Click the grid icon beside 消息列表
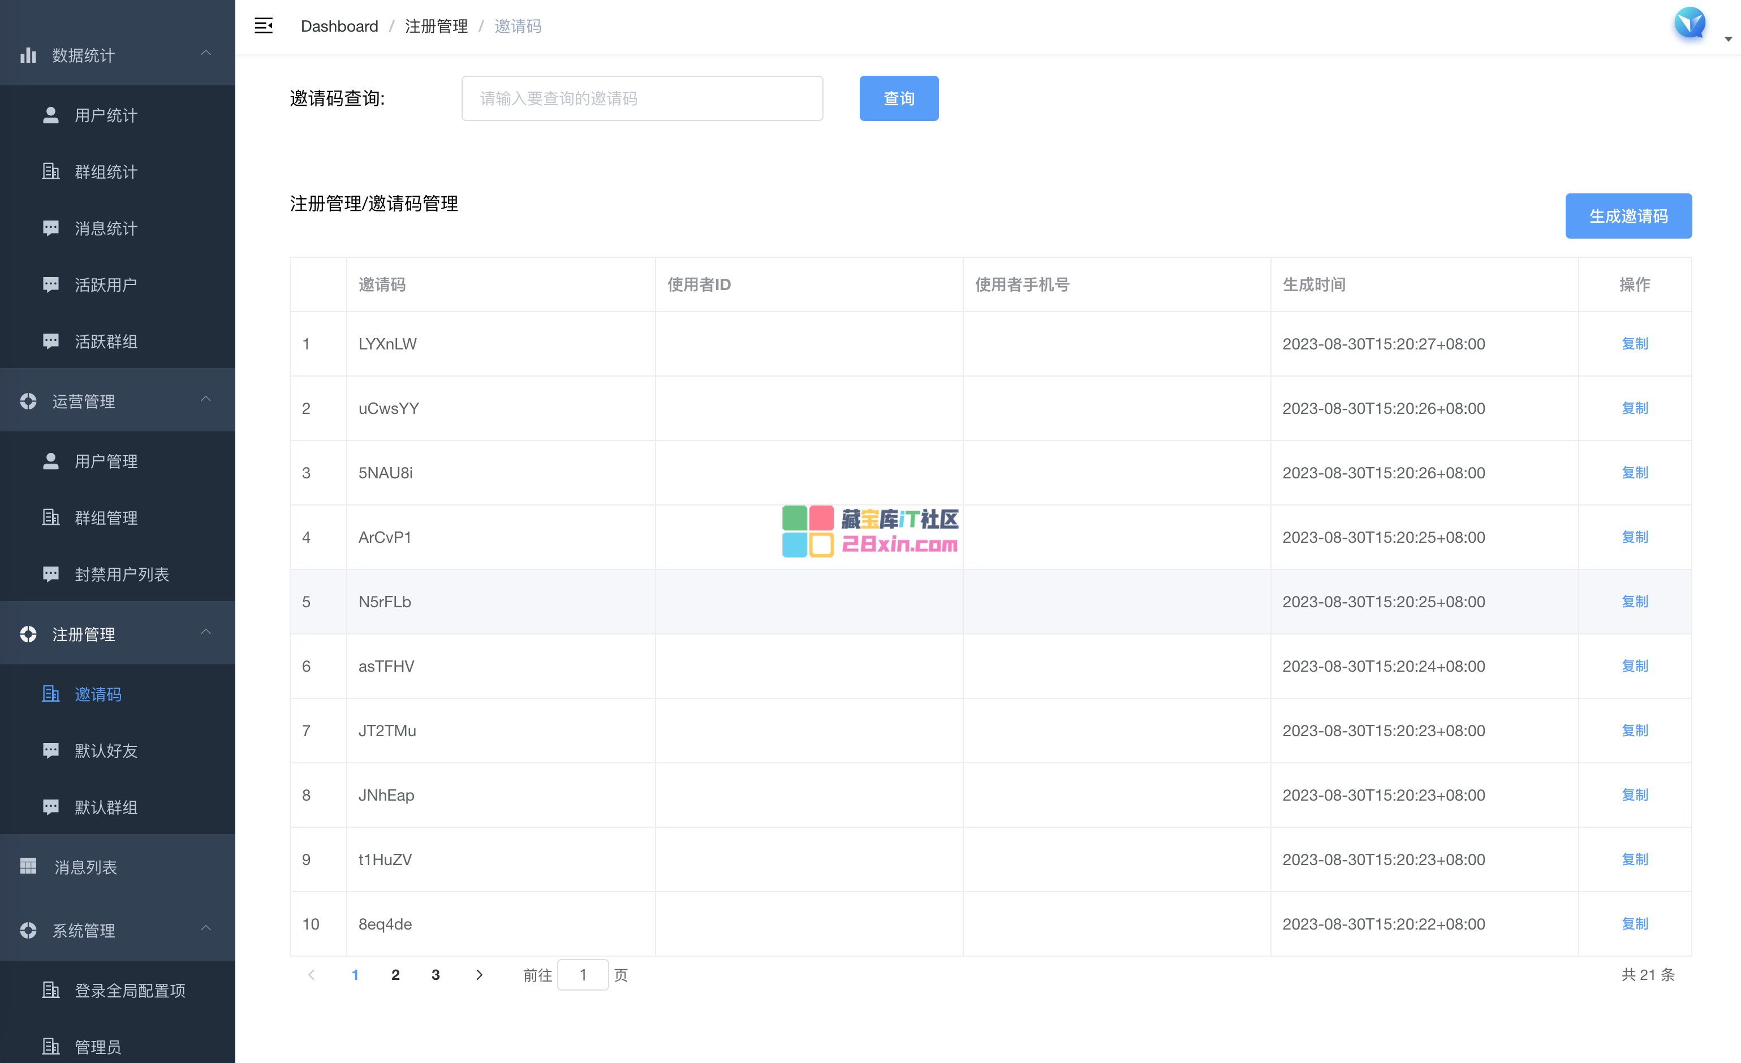Image resolution: width=1741 pixels, height=1063 pixels. click(x=28, y=866)
